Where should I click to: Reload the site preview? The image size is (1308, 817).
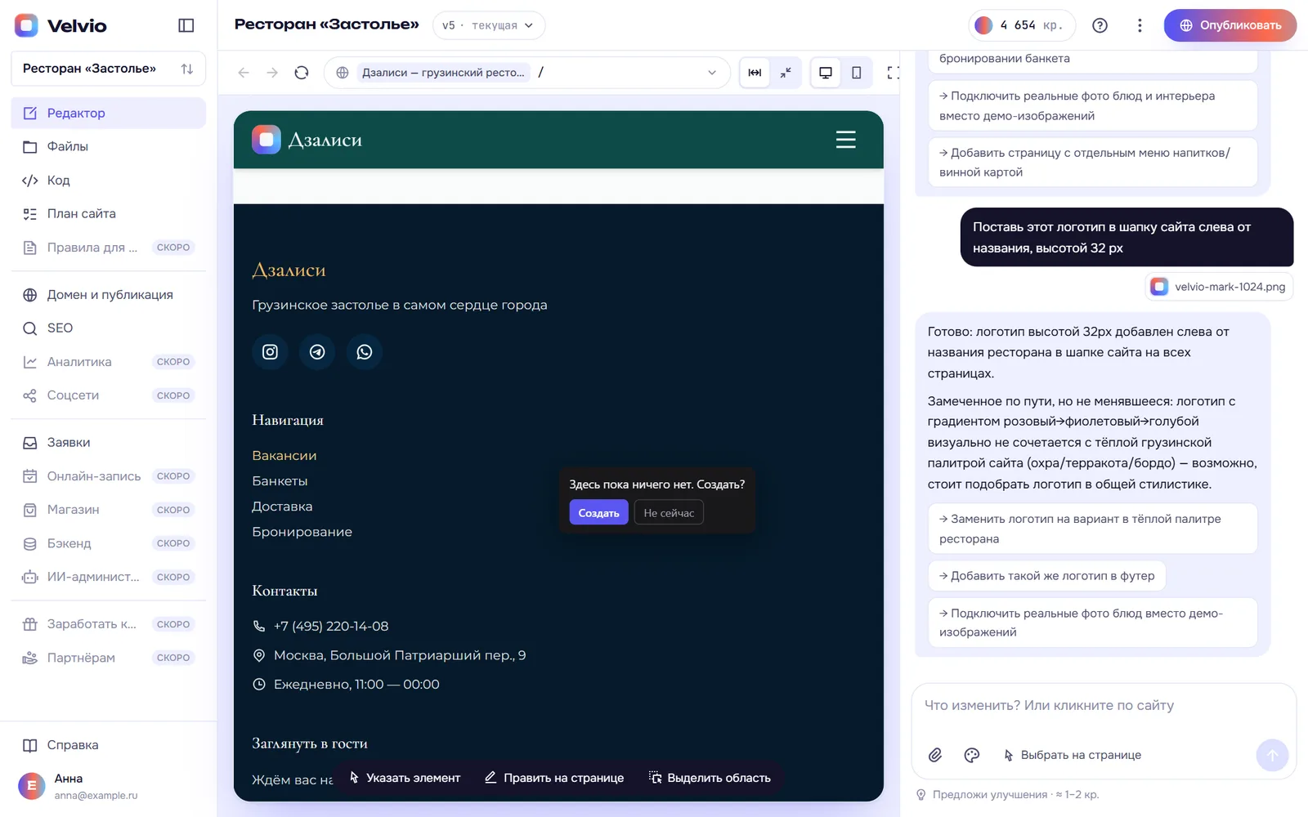coord(302,73)
